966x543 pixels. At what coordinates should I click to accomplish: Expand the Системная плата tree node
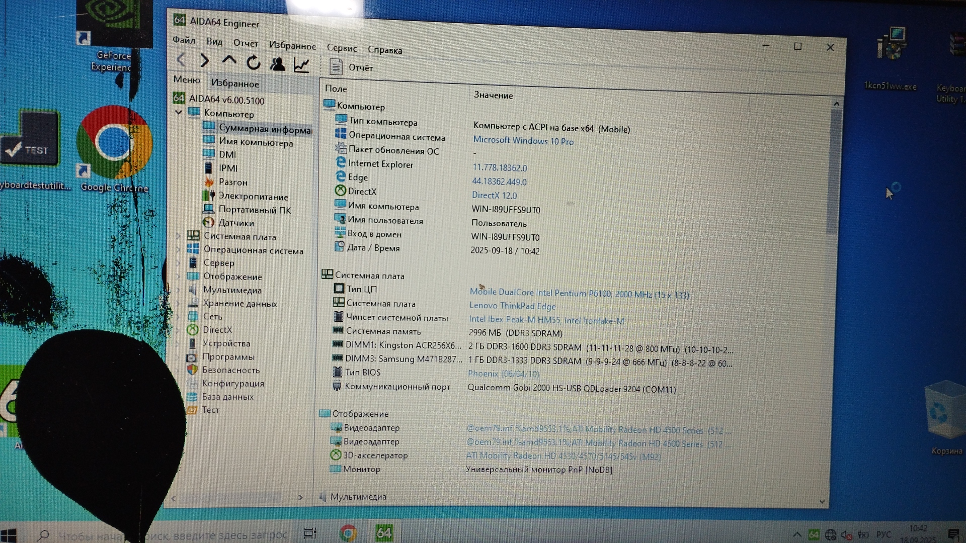(x=178, y=235)
